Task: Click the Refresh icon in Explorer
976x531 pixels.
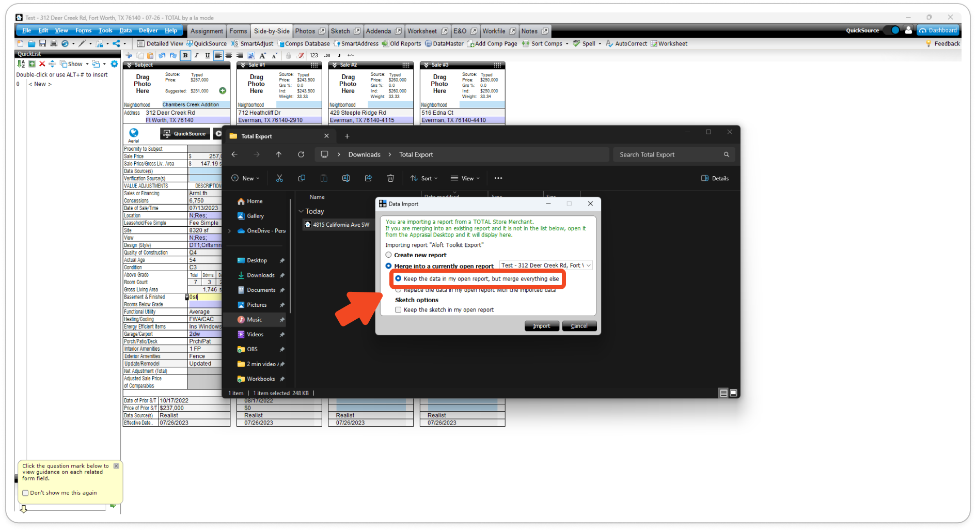Action: [301, 154]
